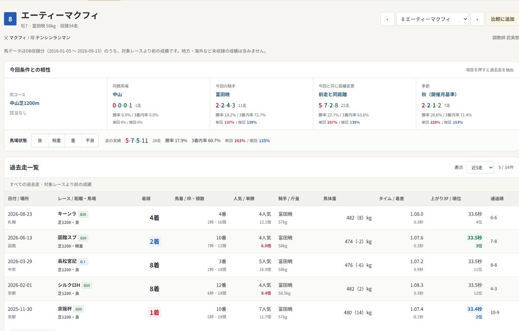Toggle the 不良 track condition button

[90, 141]
